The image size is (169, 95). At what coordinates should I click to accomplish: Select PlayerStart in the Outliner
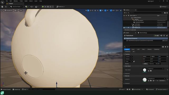137,26
